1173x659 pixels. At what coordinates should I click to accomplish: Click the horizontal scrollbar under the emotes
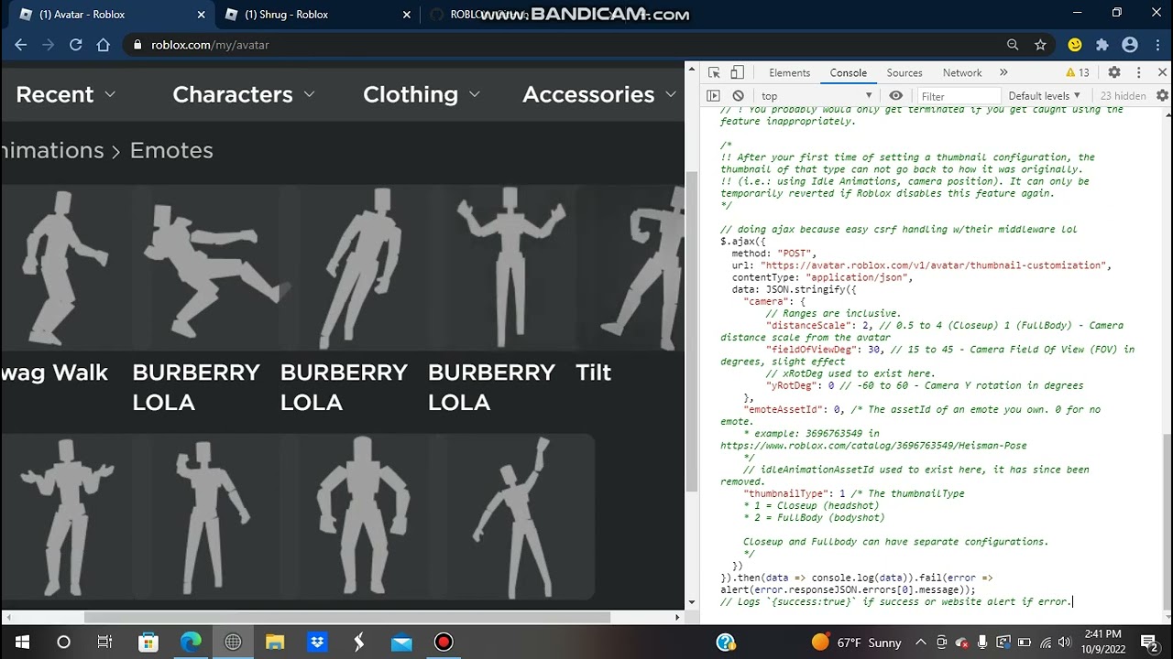[347, 617]
